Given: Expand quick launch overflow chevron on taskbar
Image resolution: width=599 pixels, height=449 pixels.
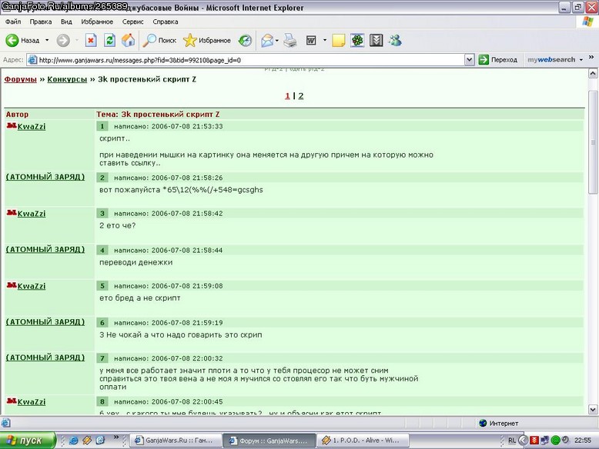Looking at the screenshot, I should [115, 437].
